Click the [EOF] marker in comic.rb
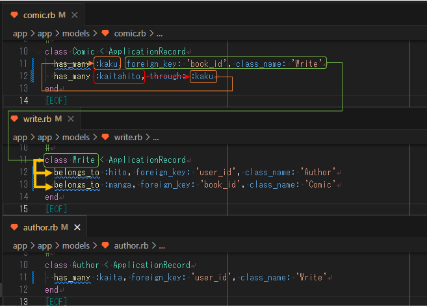Viewport: 427px width, 307px height. point(57,101)
